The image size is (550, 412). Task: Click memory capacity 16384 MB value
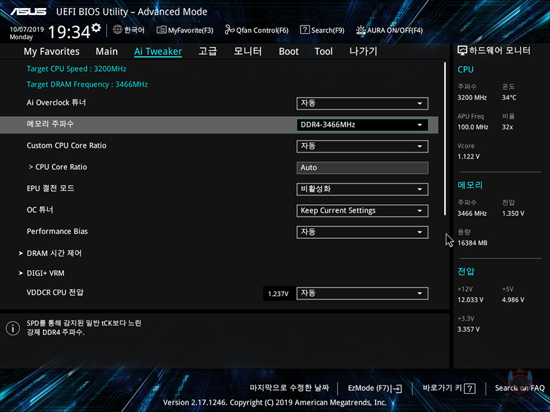[x=472, y=243]
